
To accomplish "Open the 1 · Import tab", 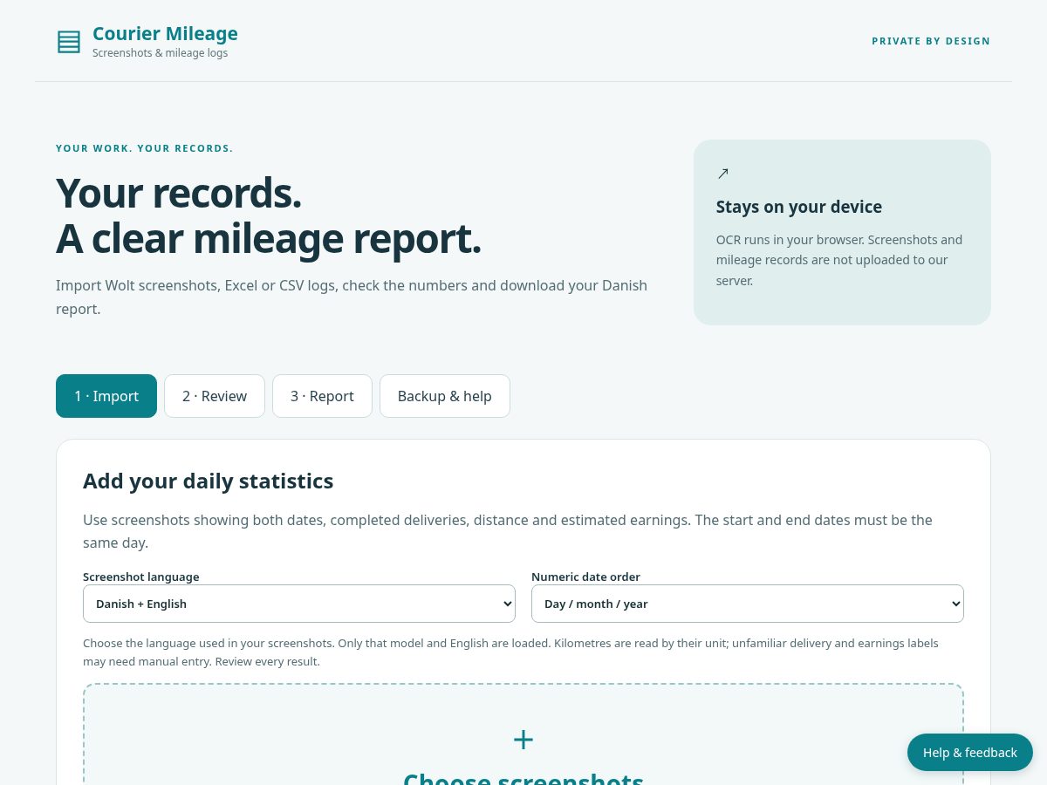I will (x=106, y=396).
